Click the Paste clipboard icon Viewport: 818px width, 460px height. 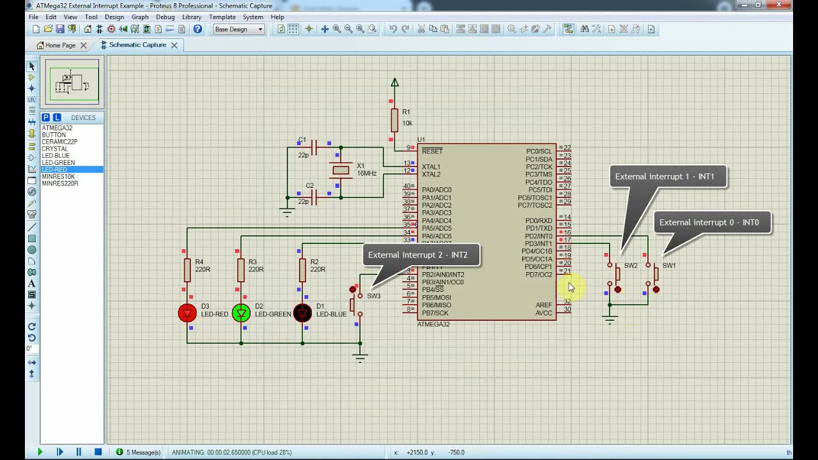445,29
